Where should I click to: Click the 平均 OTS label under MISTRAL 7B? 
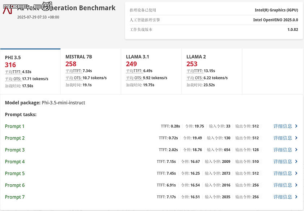tap(74, 78)
